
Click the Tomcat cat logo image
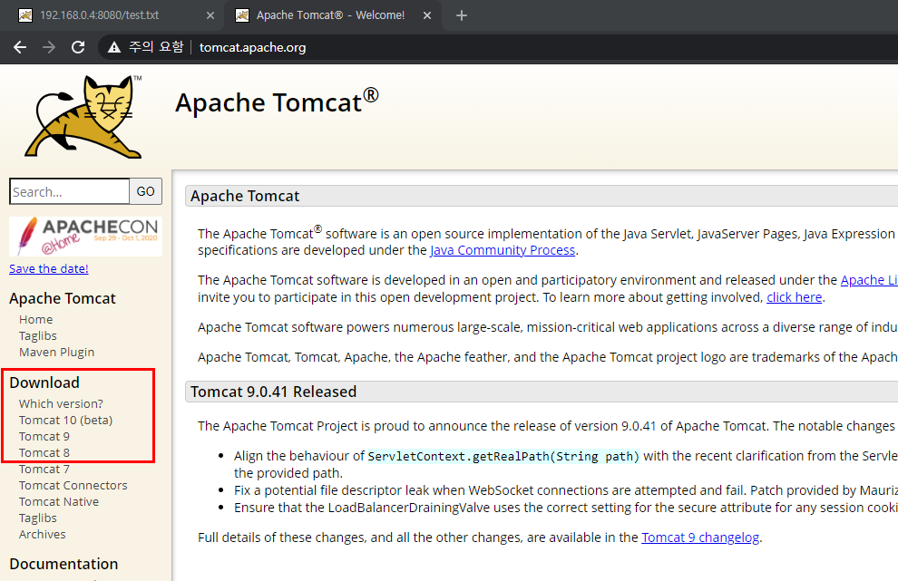coord(83,117)
